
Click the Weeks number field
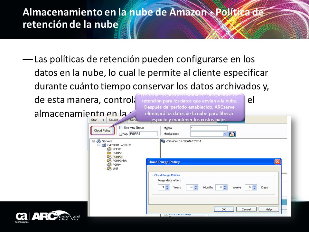click(x=219, y=187)
